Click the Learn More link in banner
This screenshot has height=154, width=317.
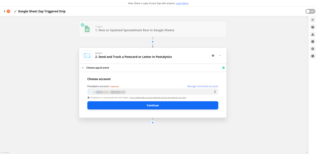182,3
